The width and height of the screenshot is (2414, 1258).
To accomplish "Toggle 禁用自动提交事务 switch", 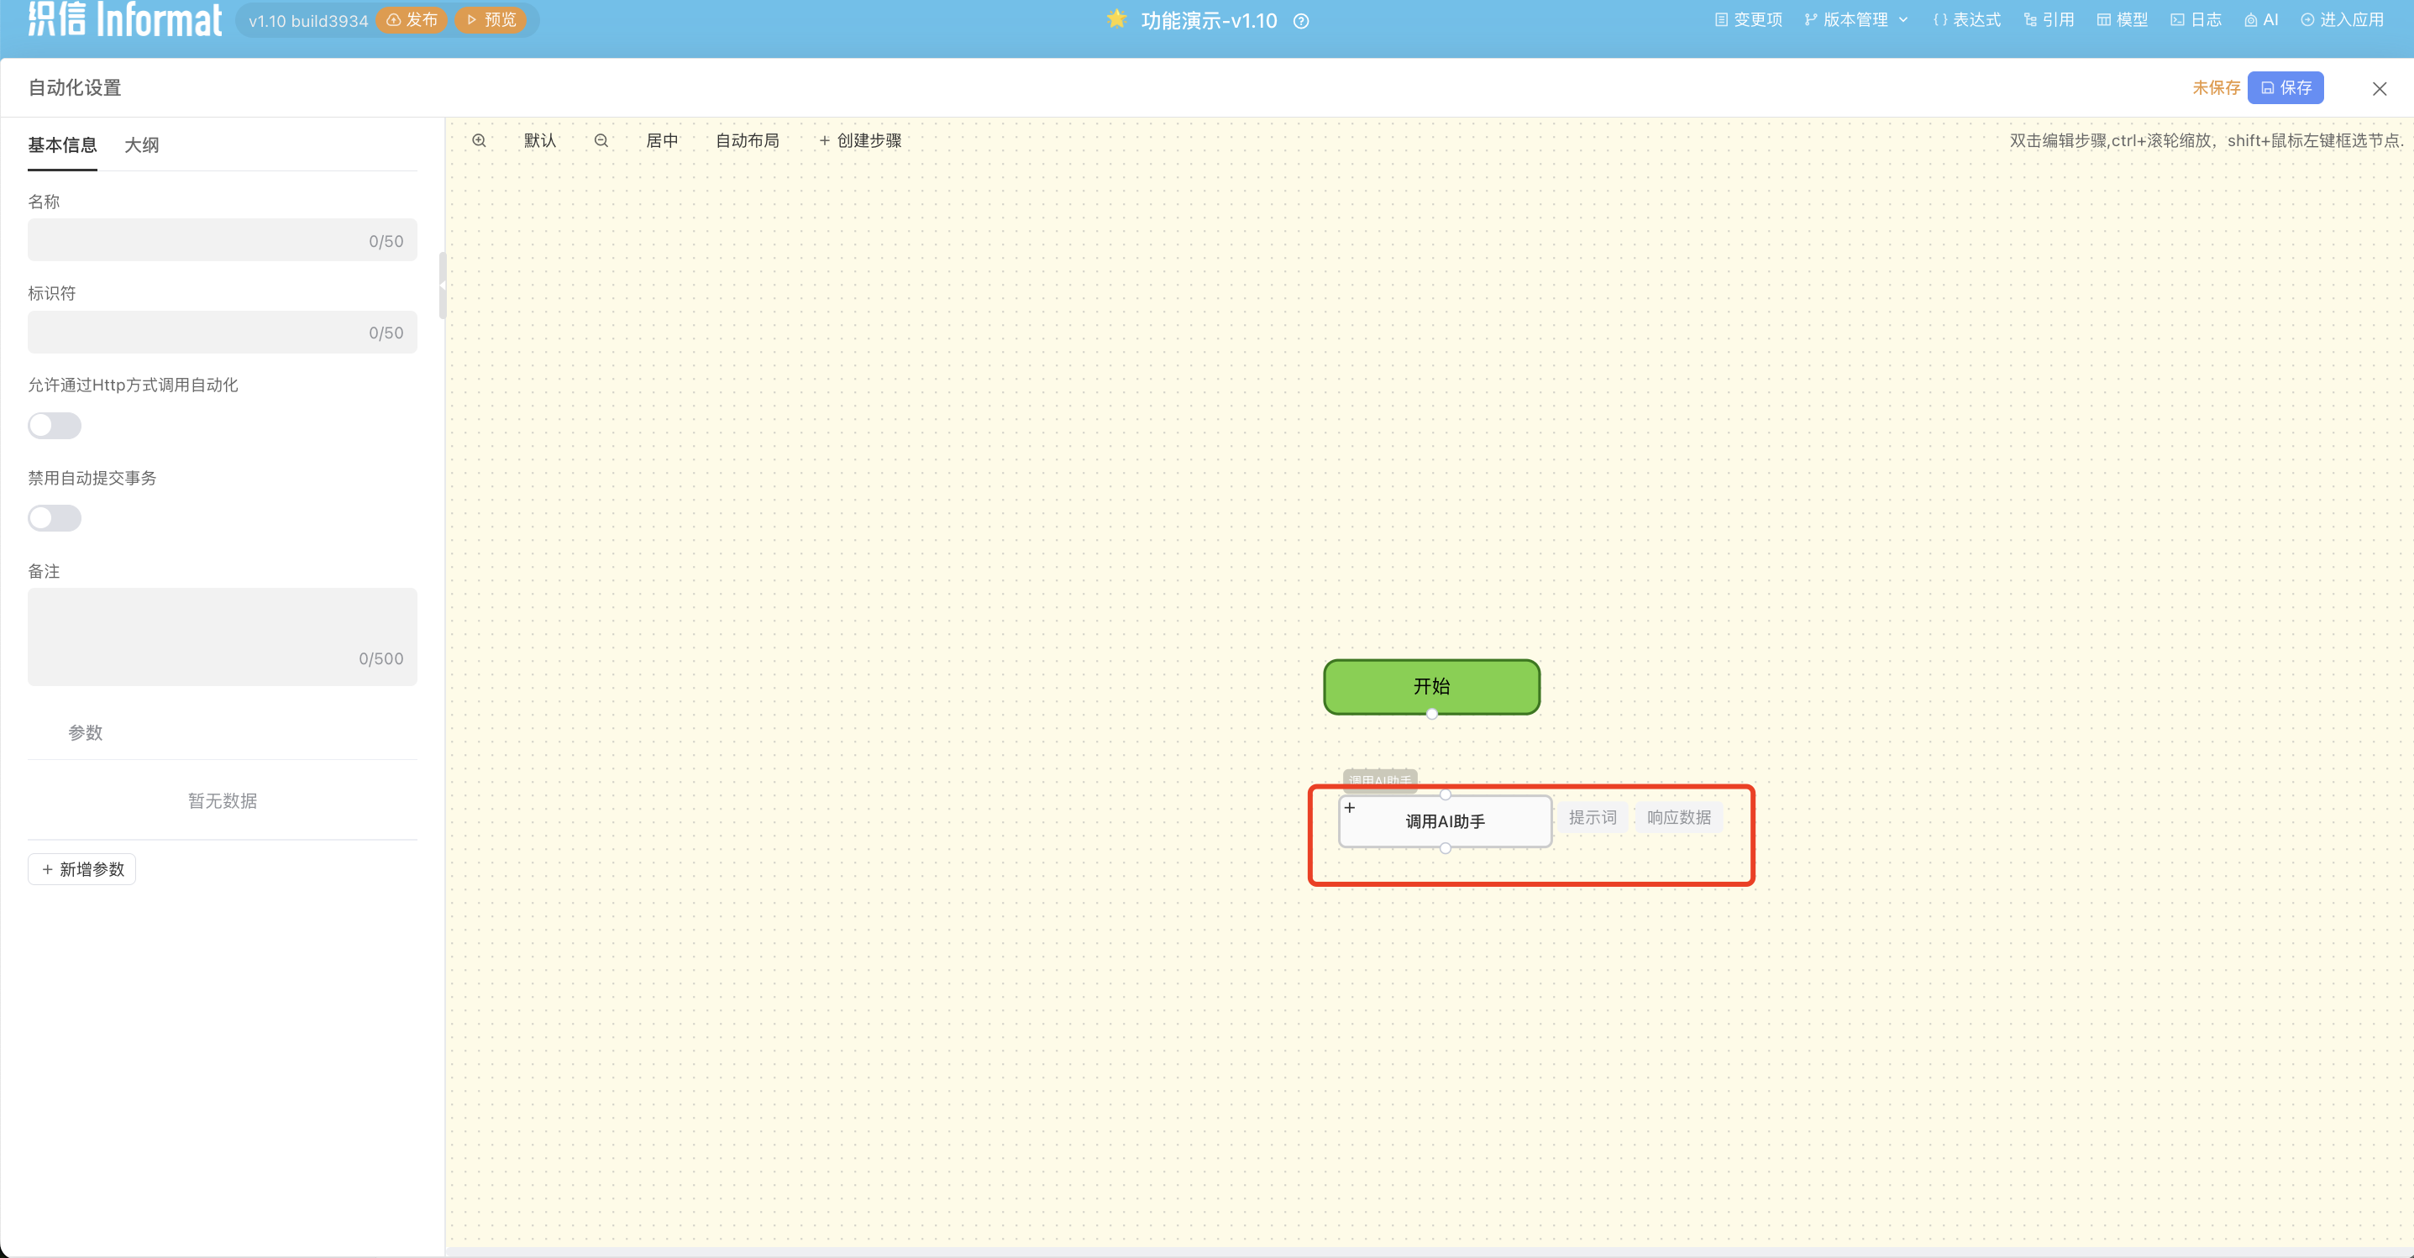I will (x=55, y=518).
